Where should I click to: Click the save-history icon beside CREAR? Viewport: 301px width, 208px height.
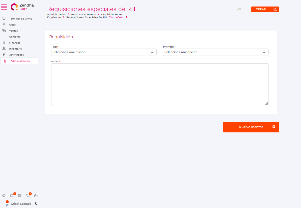click(275, 10)
